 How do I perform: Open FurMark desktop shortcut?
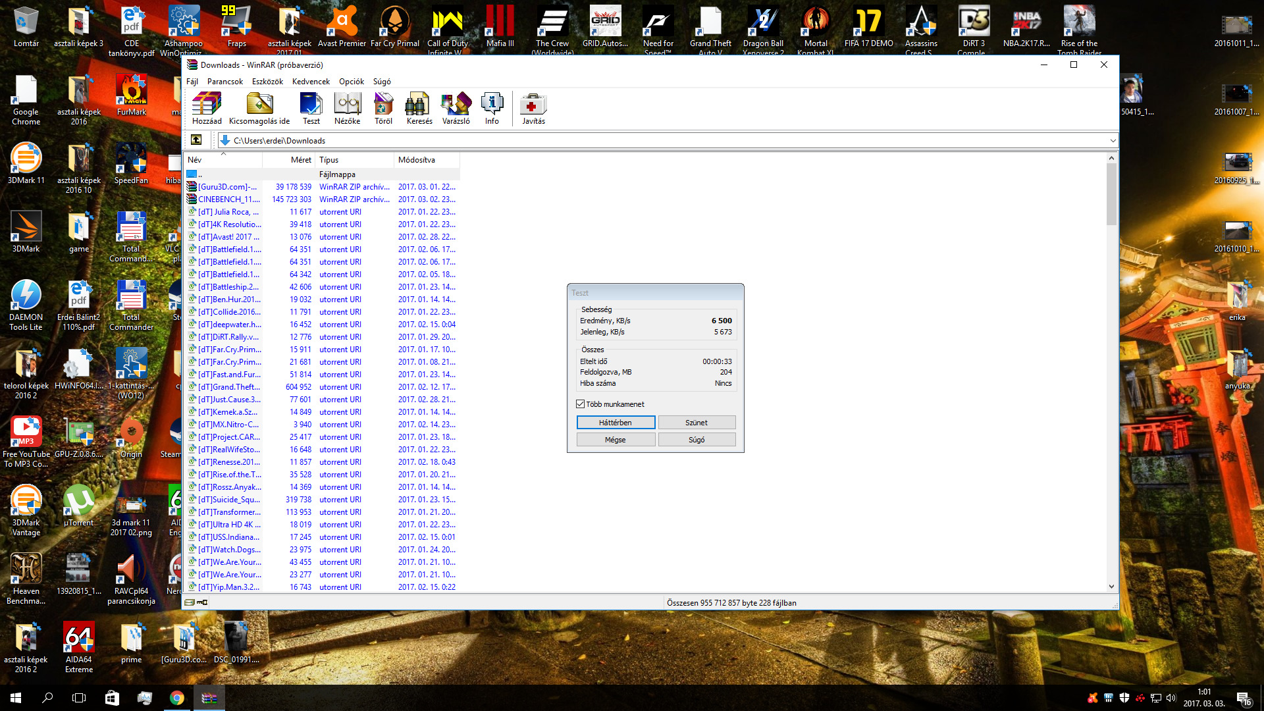(132, 96)
